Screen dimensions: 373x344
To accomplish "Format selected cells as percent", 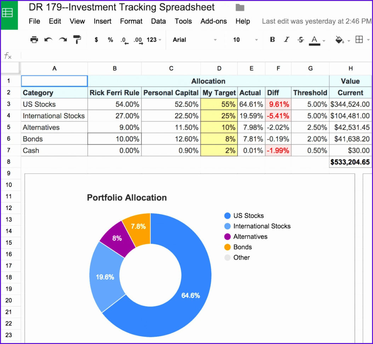I will (110, 40).
